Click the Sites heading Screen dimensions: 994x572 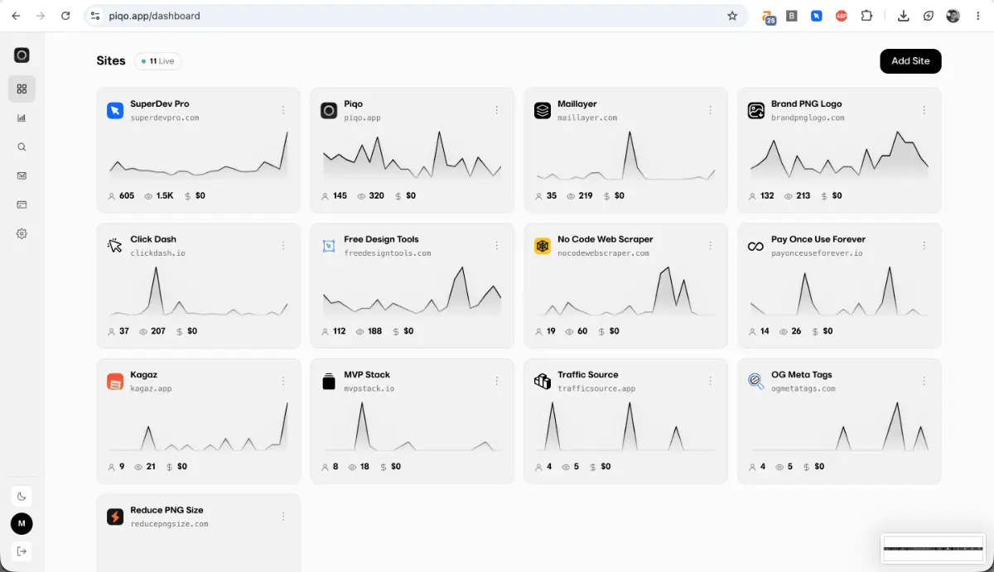click(x=111, y=60)
